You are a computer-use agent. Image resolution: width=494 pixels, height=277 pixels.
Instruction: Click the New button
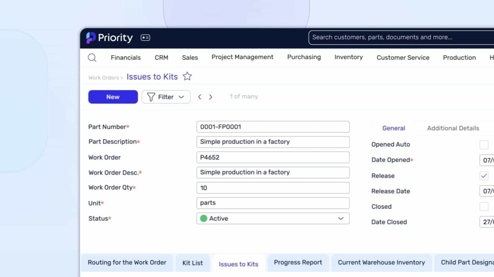click(x=113, y=97)
